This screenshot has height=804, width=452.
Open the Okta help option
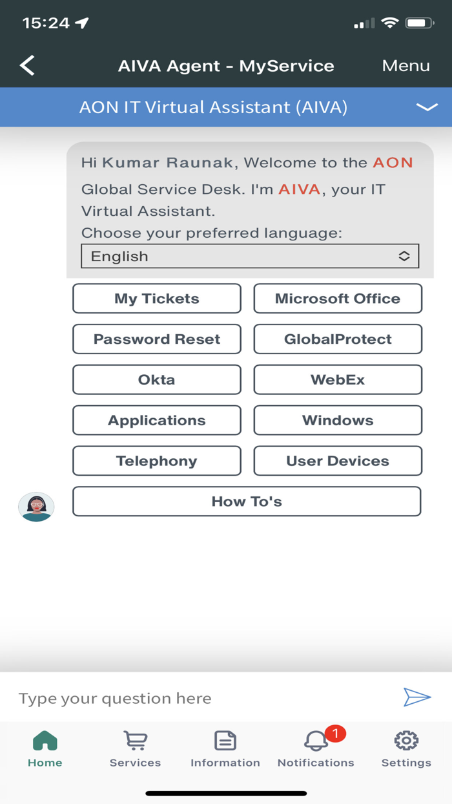click(156, 379)
